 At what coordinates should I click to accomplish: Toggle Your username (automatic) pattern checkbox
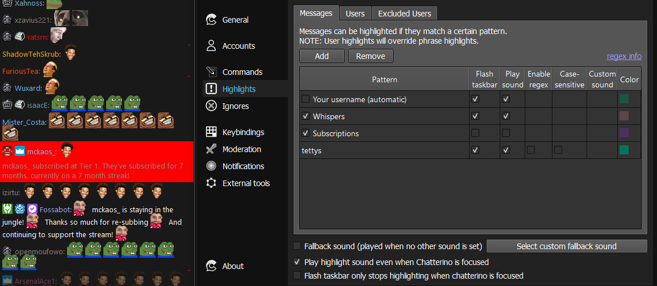306,99
